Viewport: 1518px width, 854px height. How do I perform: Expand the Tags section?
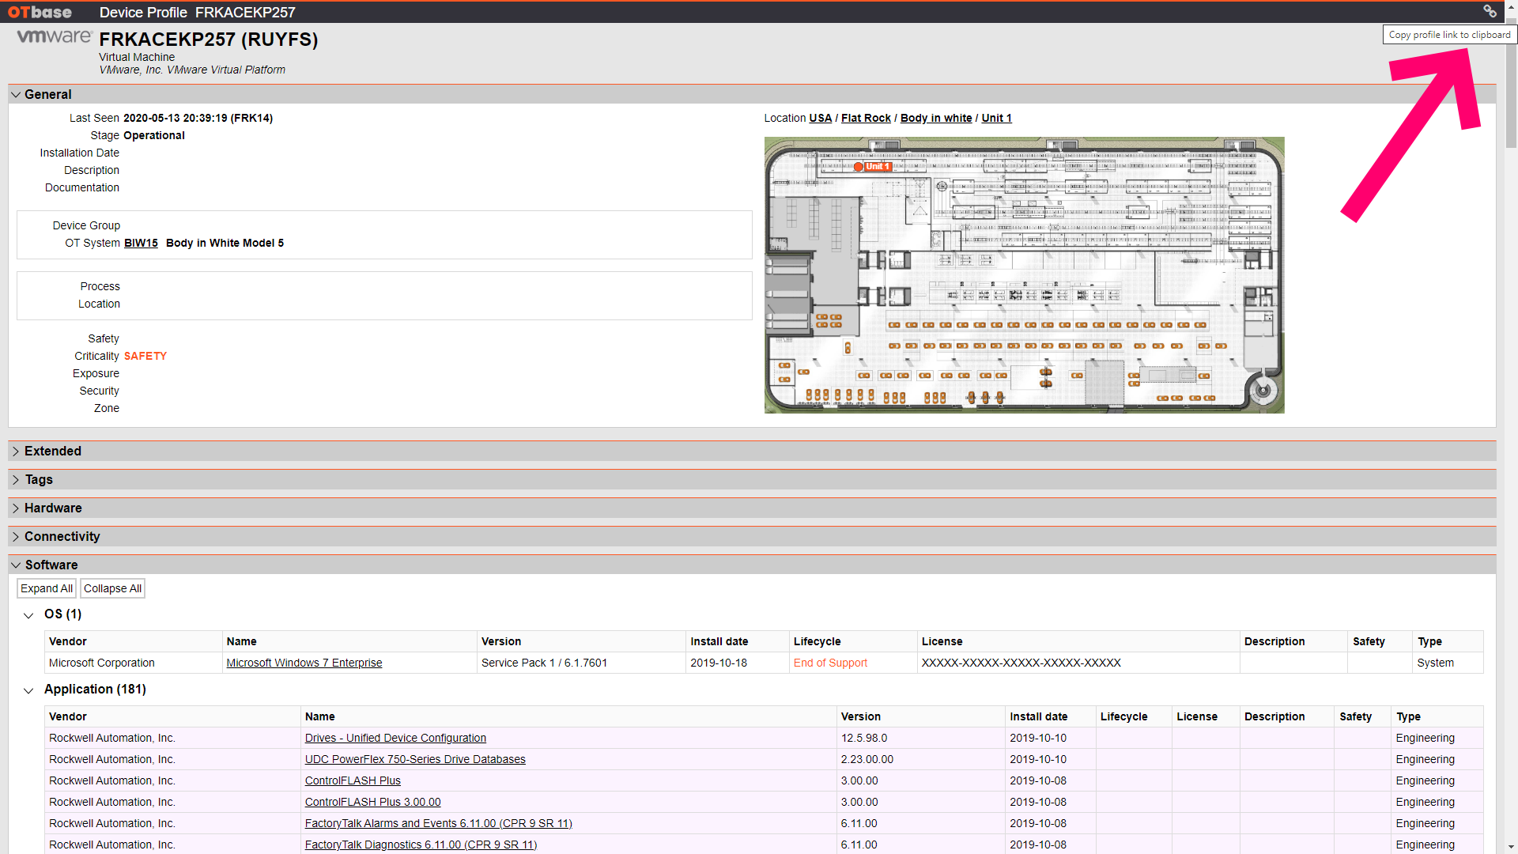coord(16,479)
